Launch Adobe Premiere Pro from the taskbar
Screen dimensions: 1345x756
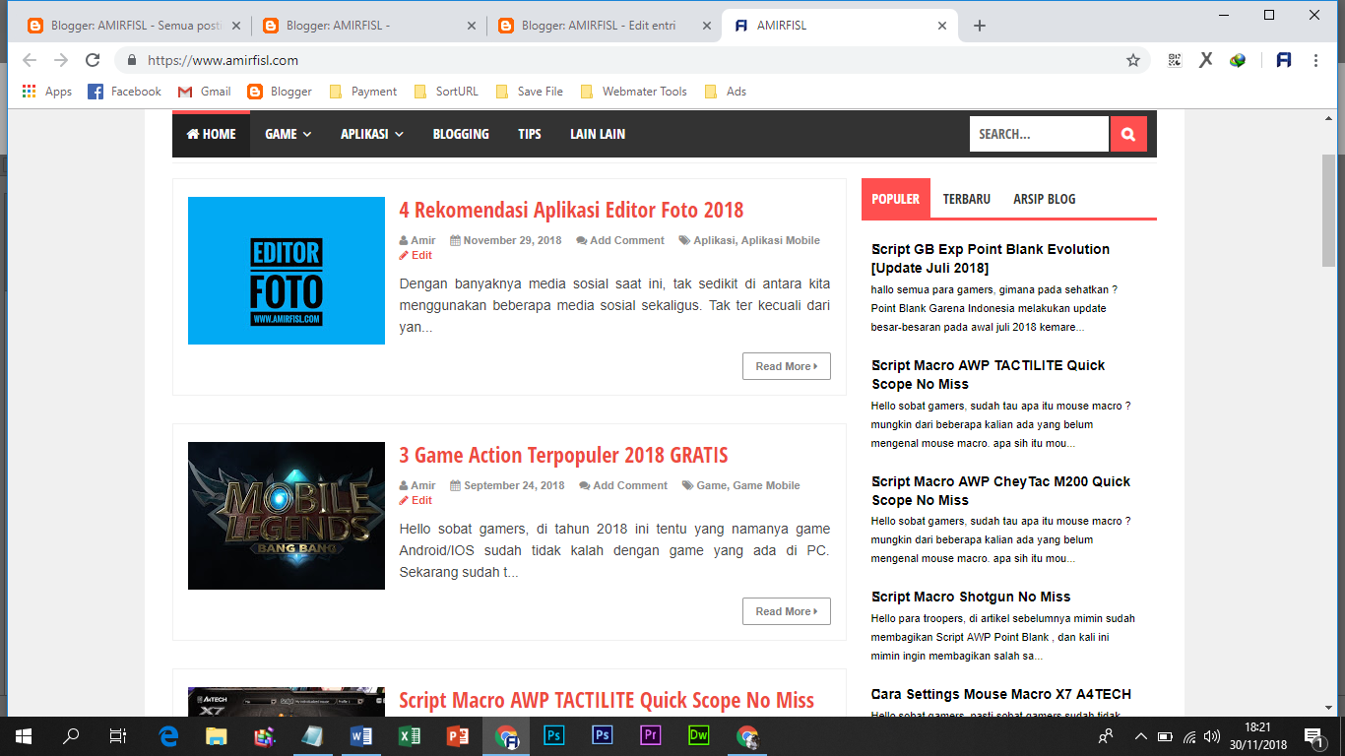click(650, 735)
